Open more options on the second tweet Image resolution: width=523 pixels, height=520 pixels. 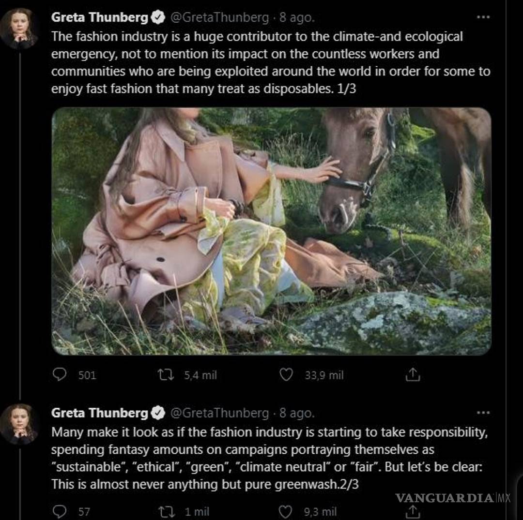(x=483, y=413)
